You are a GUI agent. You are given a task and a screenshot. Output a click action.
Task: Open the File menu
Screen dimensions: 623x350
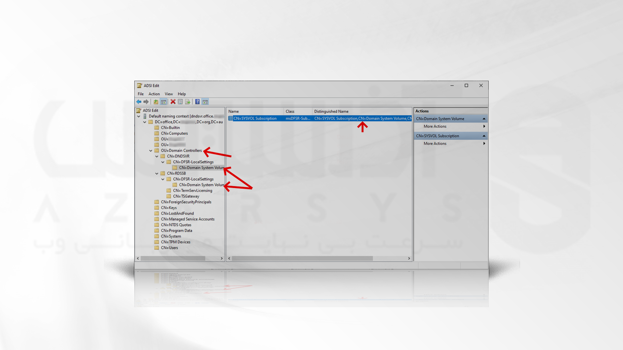tap(140, 94)
